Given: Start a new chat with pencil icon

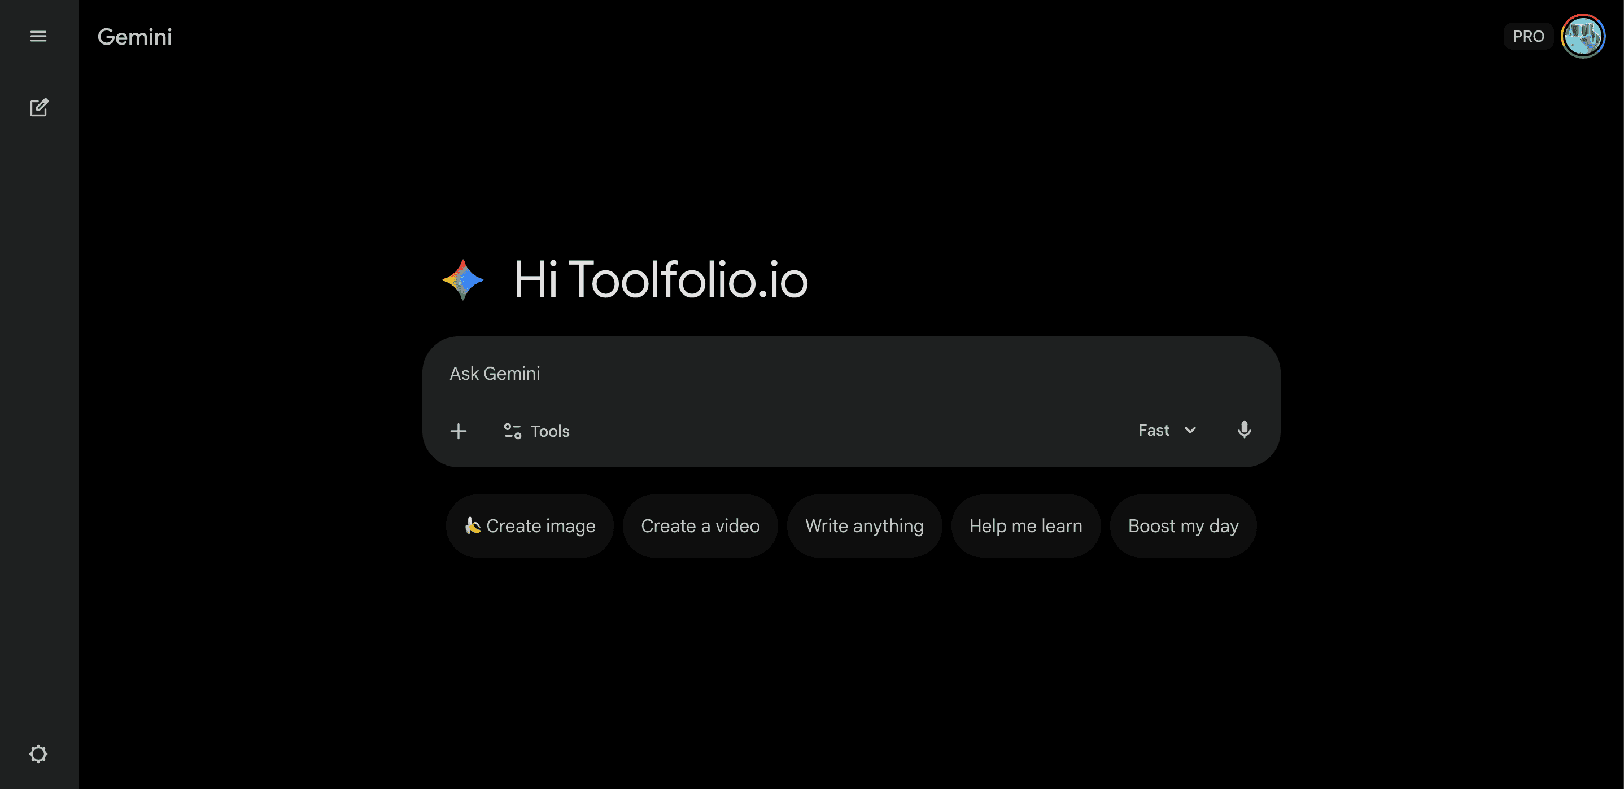Looking at the screenshot, I should point(38,108).
